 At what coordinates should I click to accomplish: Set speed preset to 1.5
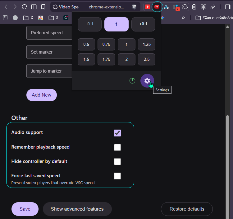coord(86,59)
